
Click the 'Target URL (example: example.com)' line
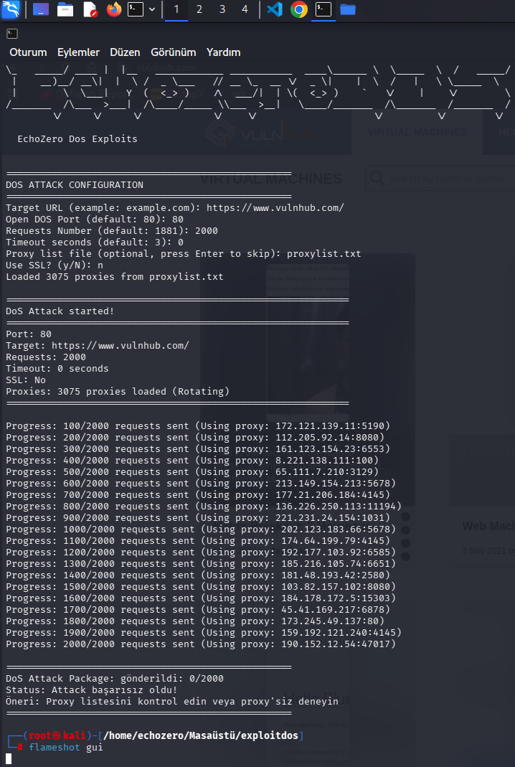(175, 208)
